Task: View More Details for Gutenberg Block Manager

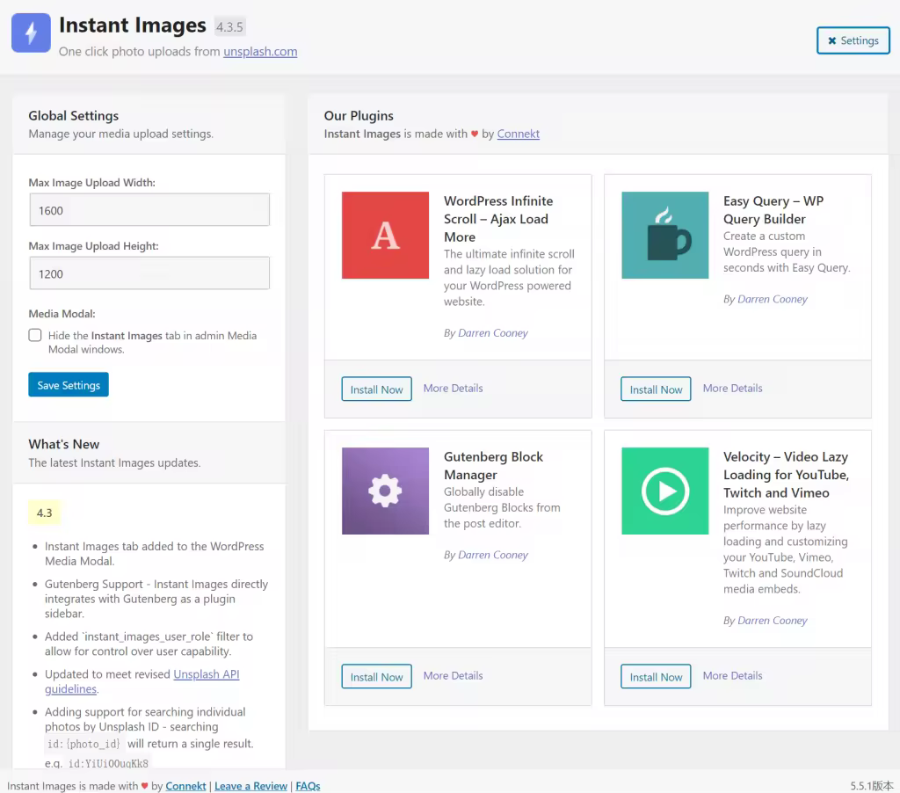Action: coord(453,676)
